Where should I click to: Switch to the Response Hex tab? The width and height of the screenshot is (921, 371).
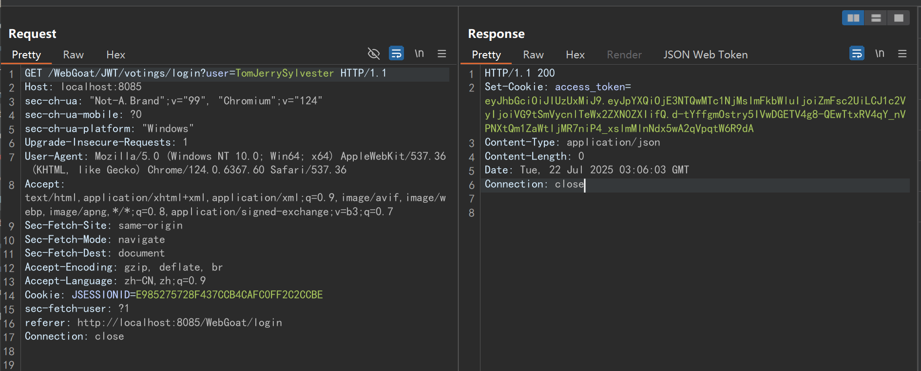[x=575, y=54]
